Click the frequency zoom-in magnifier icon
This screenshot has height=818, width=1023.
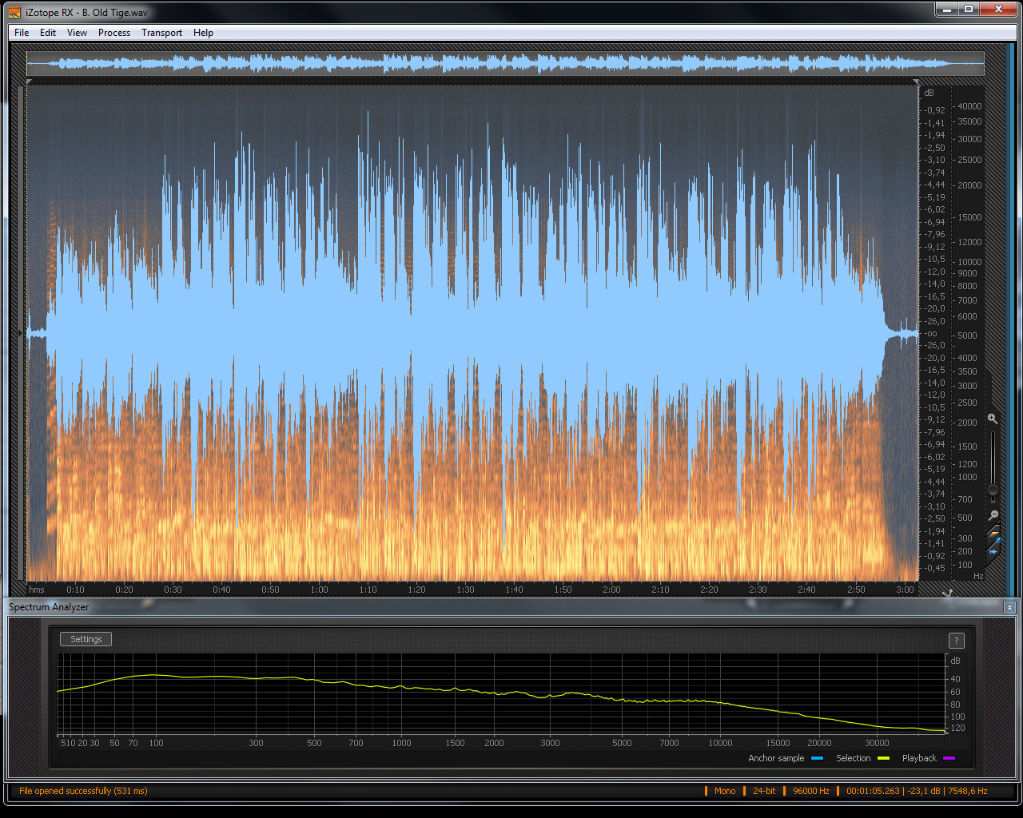coord(993,419)
